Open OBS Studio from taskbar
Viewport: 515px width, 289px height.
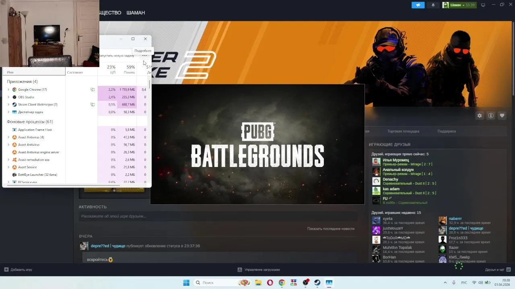click(x=306, y=283)
